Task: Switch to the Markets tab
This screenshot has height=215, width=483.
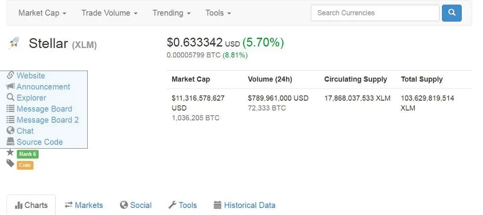Action: click(84, 205)
